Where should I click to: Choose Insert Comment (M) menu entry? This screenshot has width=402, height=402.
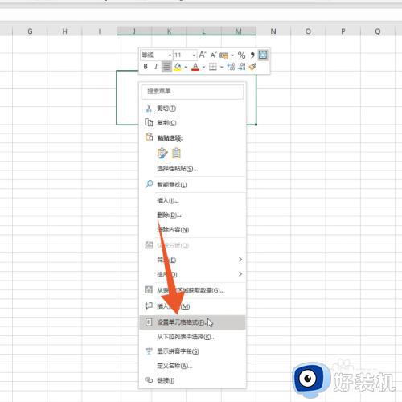point(192,306)
